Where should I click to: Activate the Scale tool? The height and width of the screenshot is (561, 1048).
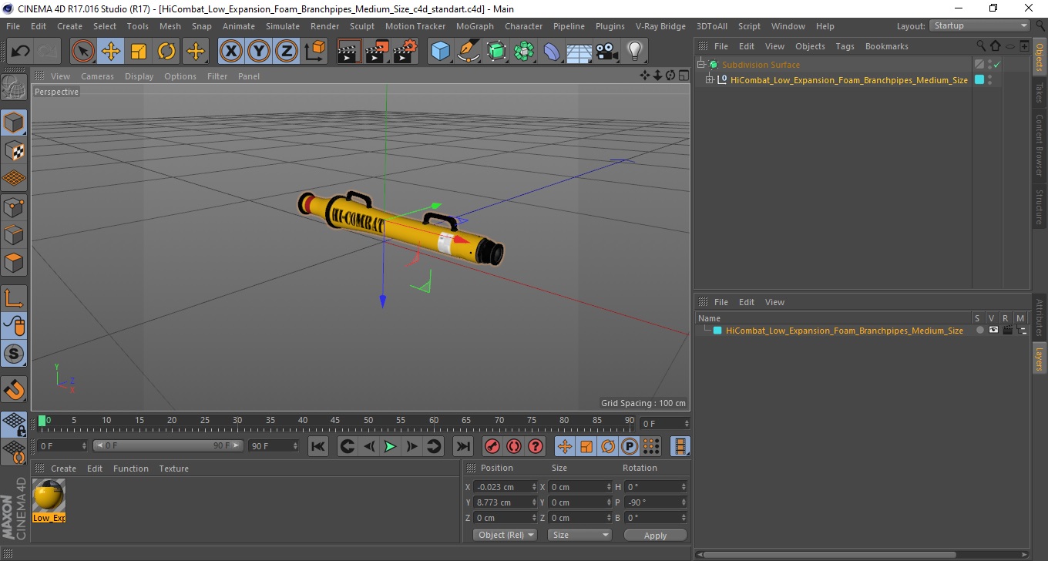pyautogui.click(x=139, y=52)
